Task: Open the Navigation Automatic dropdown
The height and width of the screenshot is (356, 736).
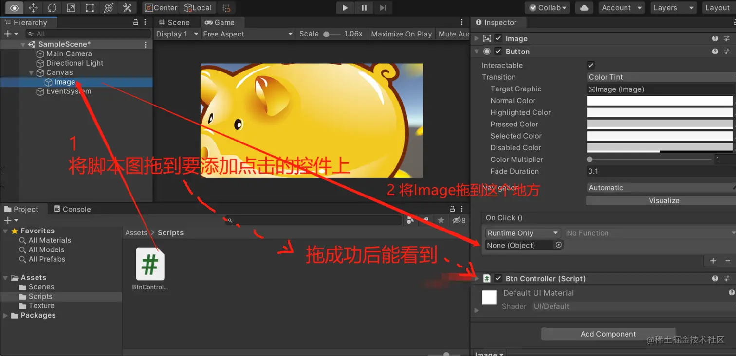Action: [662, 188]
